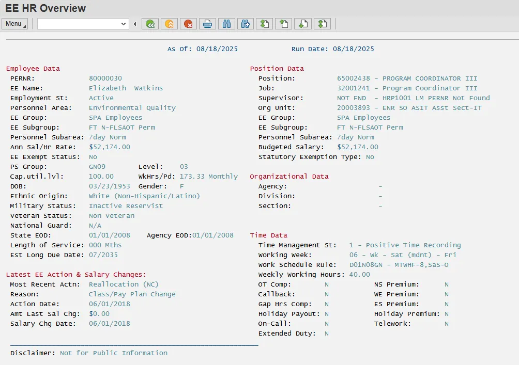The height and width of the screenshot is (365, 519).
Task: Go to next page icon
Action: [x=303, y=24]
